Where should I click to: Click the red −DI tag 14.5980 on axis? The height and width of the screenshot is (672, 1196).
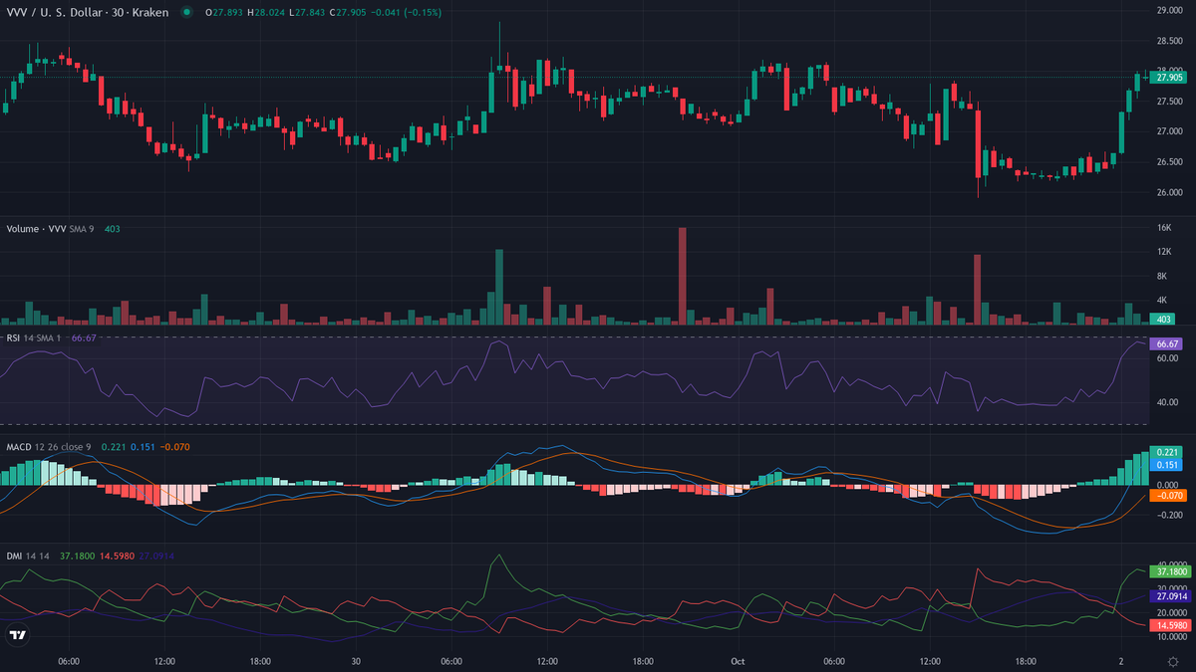[x=1170, y=625]
